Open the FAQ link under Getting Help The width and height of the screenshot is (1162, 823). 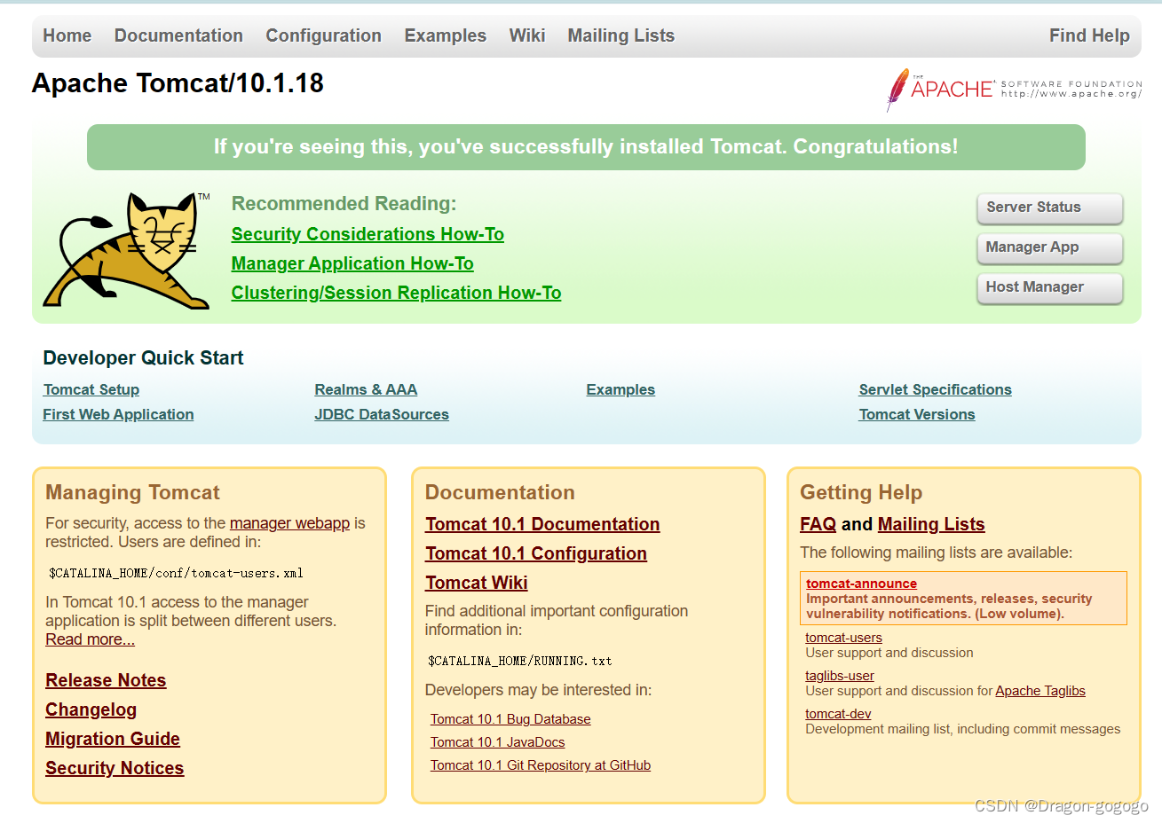click(x=818, y=524)
